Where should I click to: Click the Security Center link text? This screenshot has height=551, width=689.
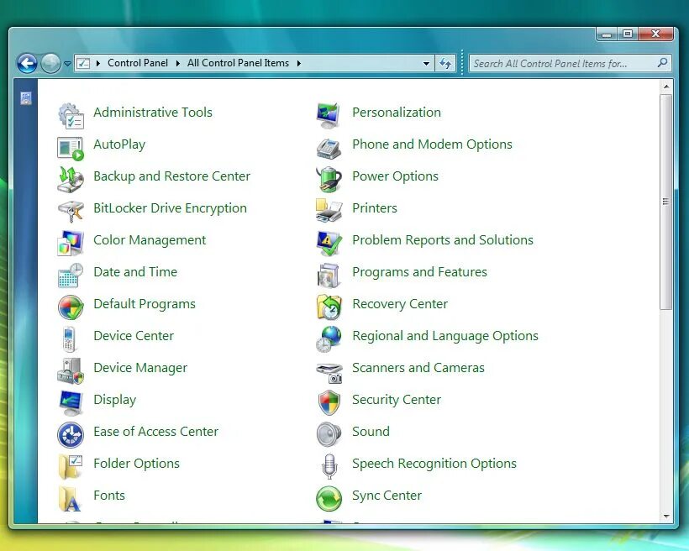[397, 400]
